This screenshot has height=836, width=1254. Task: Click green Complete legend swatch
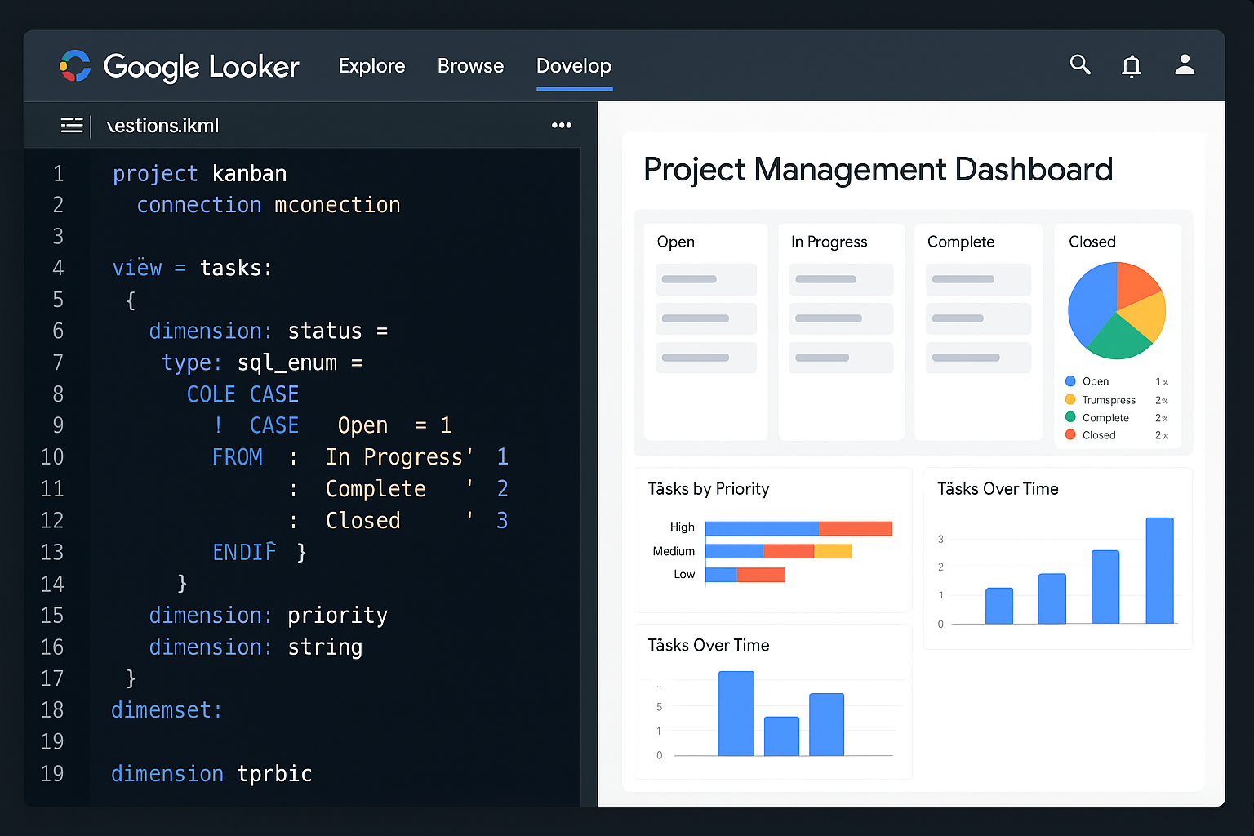click(1070, 417)
